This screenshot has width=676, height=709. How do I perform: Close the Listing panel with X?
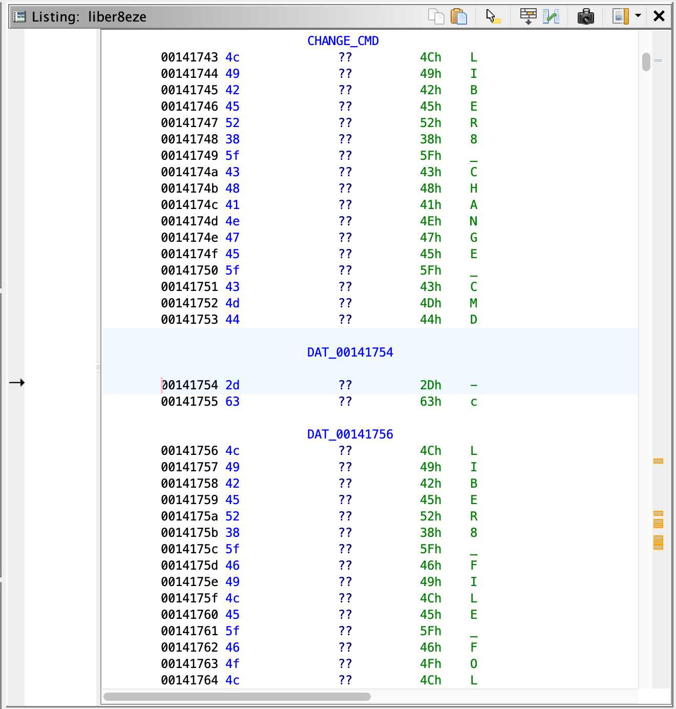pyautogui.click(x=659, y=16)
